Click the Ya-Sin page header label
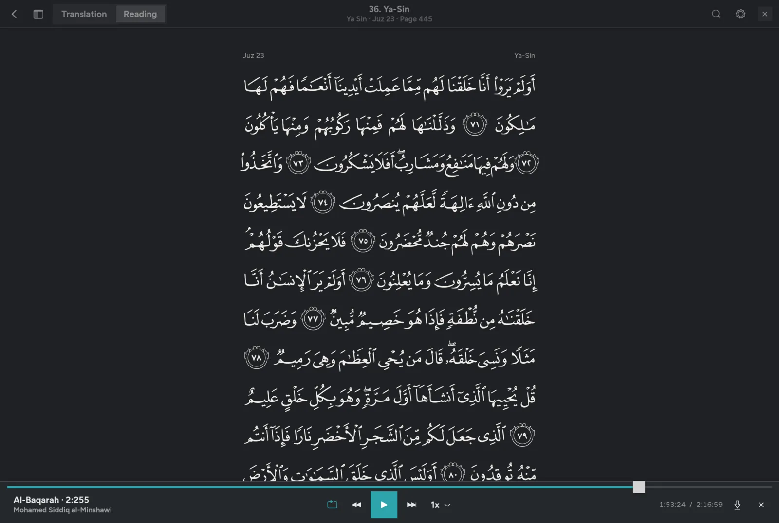 pos(524,55)
